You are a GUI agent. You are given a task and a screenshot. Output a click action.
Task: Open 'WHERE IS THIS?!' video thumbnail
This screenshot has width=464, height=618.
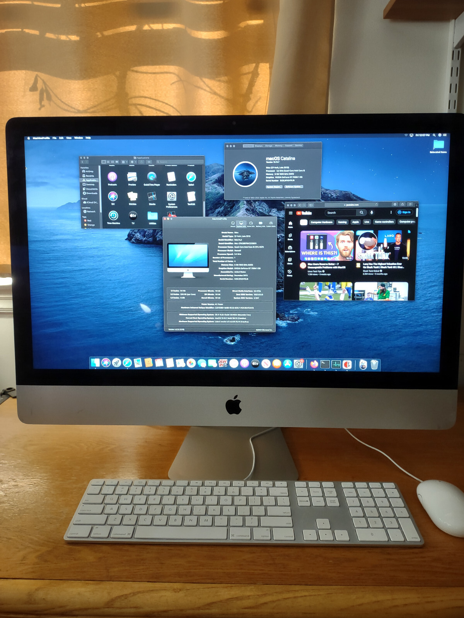tap(327, 246)
